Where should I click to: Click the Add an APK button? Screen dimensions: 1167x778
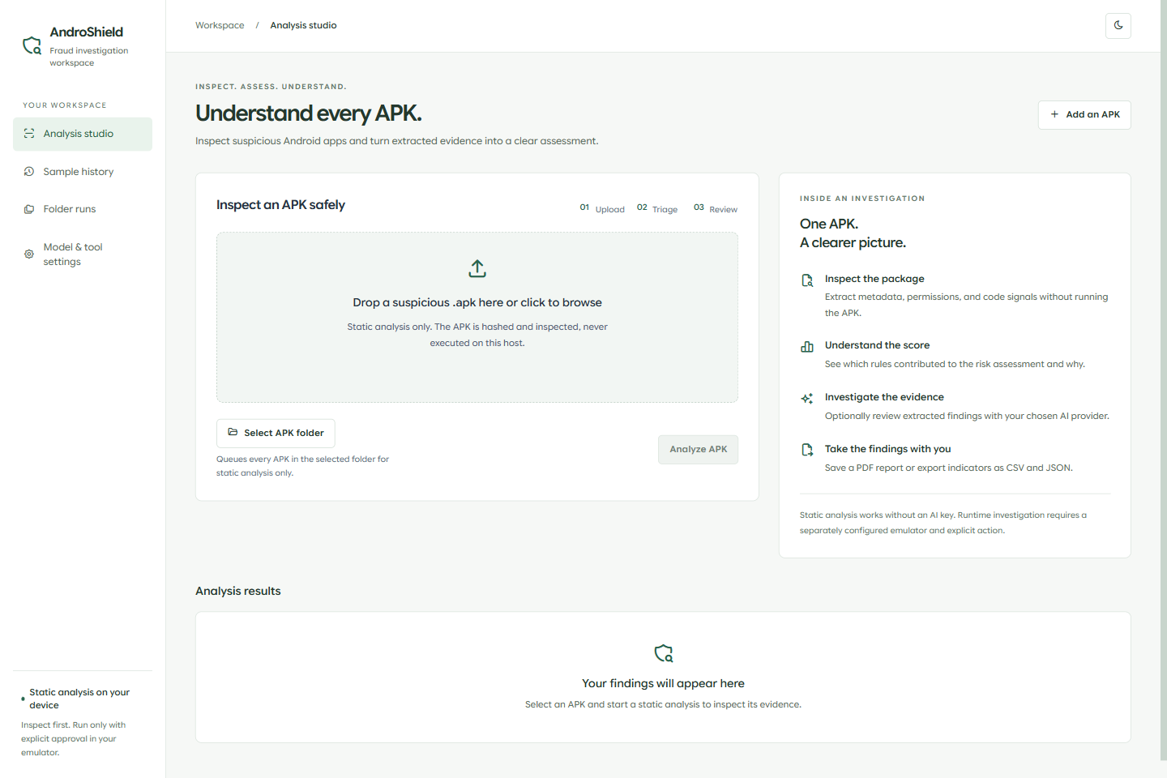pos(1084,115)
